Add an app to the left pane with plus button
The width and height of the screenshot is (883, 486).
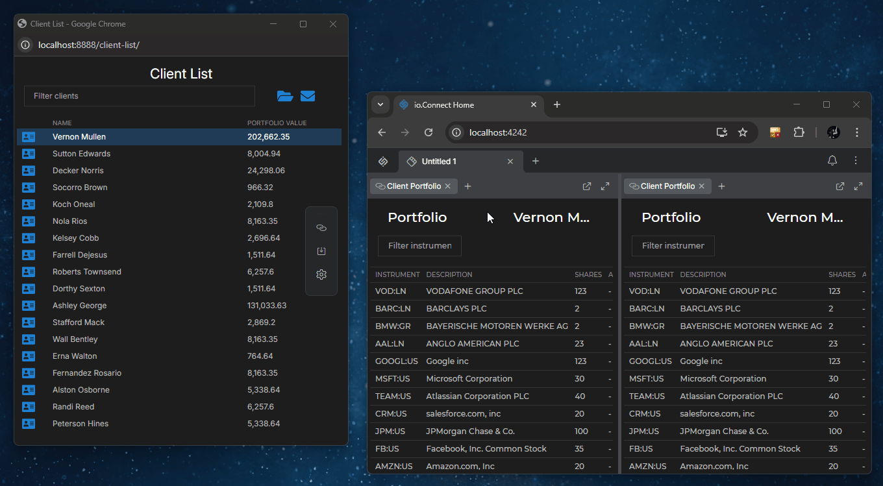point(467,186)
